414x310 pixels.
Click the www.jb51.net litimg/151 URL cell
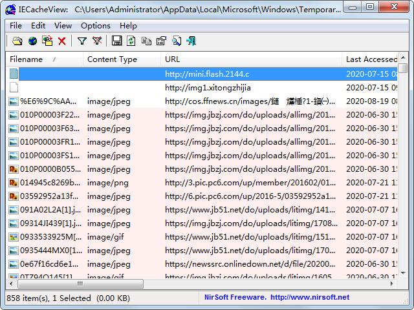(x=250, y=237)
